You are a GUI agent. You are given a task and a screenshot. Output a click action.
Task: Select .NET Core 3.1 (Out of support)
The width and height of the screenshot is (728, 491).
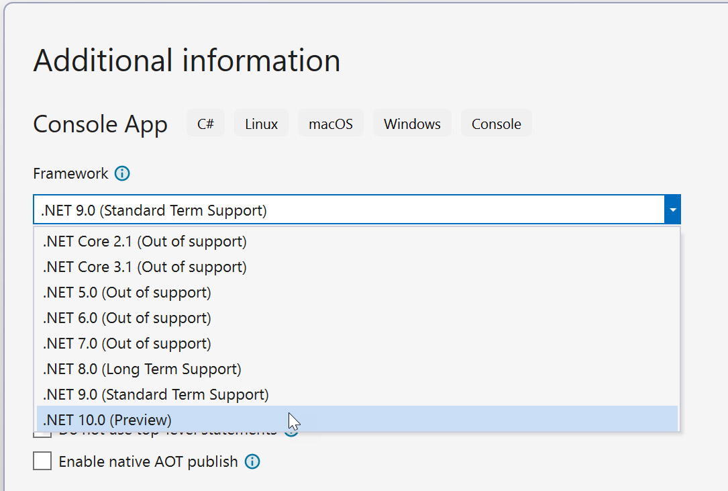point(356,267)
